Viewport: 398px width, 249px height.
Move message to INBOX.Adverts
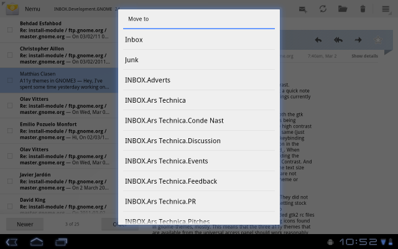[x=199, y=80]
